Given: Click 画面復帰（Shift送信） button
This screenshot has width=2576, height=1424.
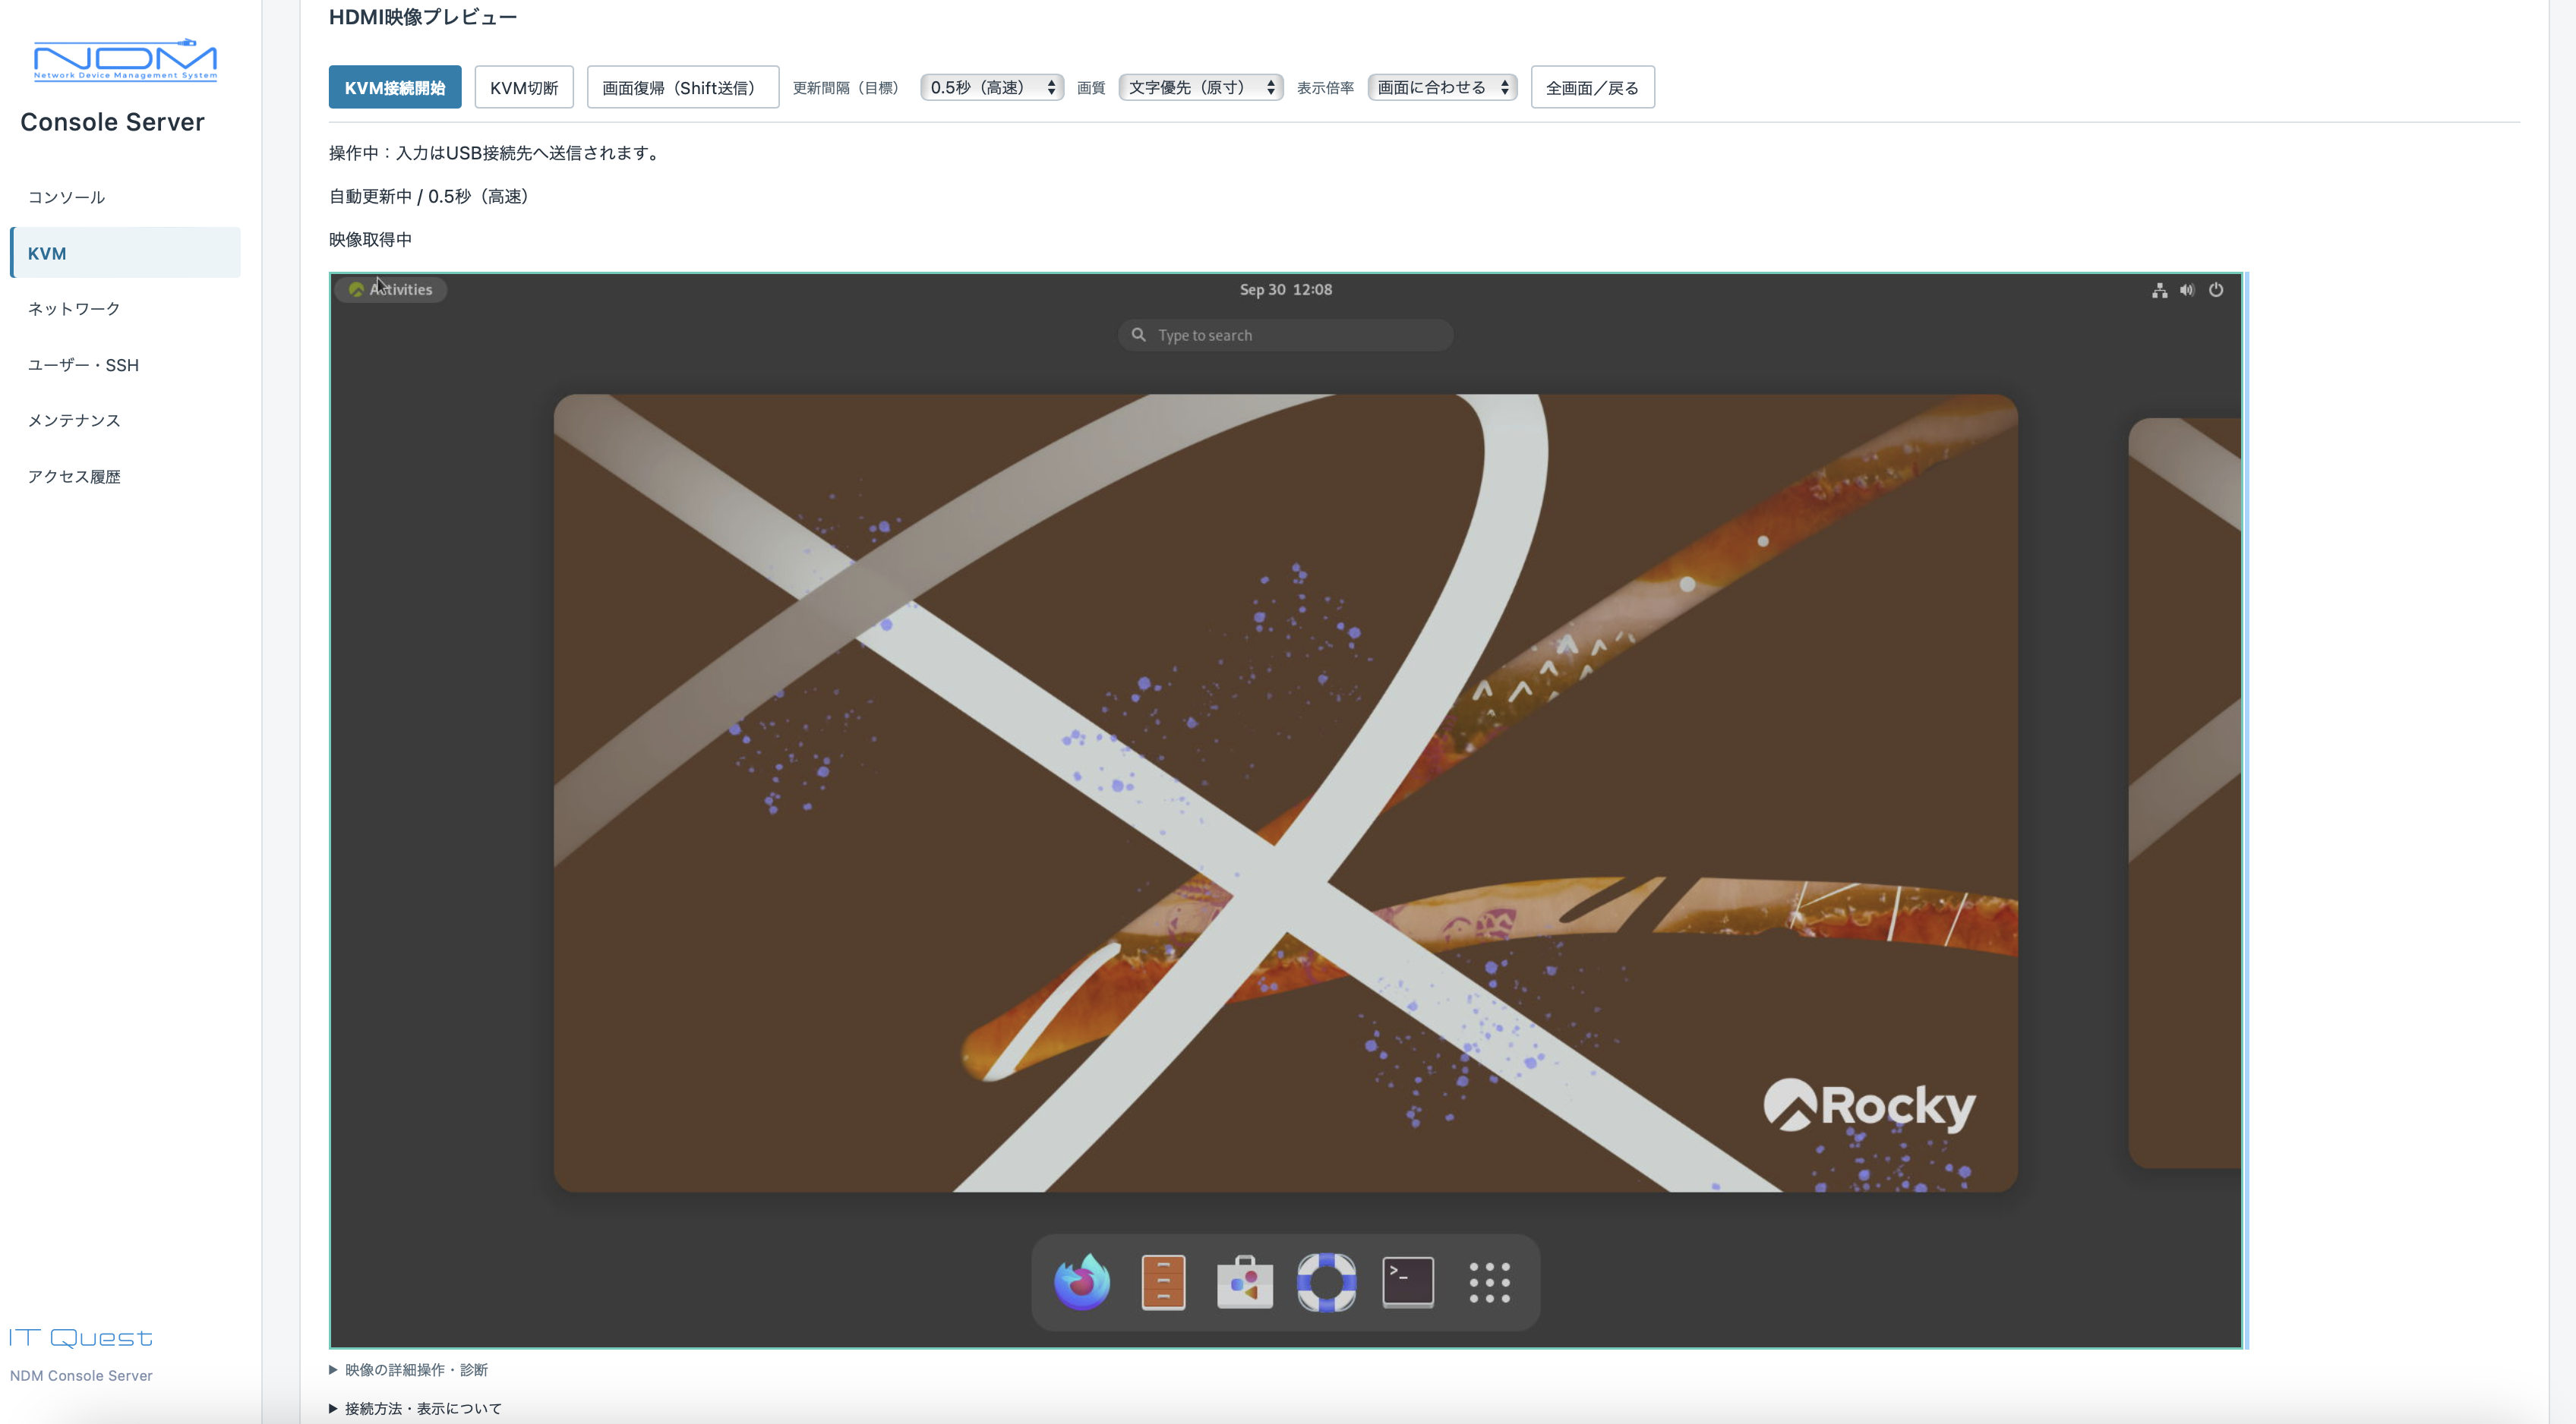Looking at the screenshot, I should pos(683,88).
